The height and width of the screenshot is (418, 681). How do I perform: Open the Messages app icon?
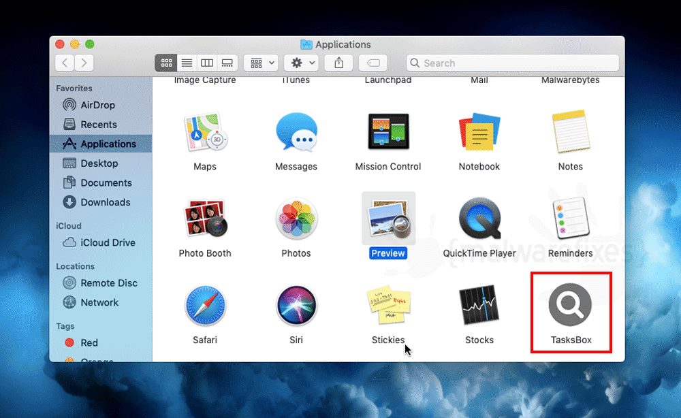point(296,131)
